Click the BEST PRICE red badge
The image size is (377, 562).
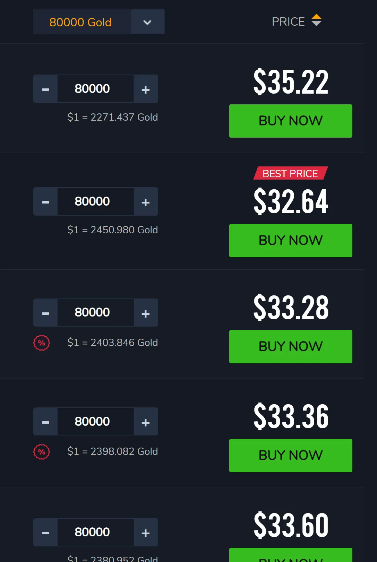[290, 173]
